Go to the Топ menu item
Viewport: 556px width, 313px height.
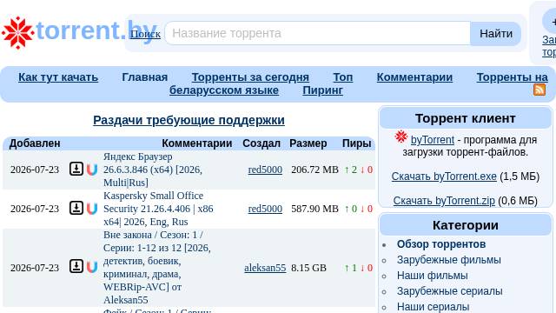pyautogui.click(x=343, y=77)
